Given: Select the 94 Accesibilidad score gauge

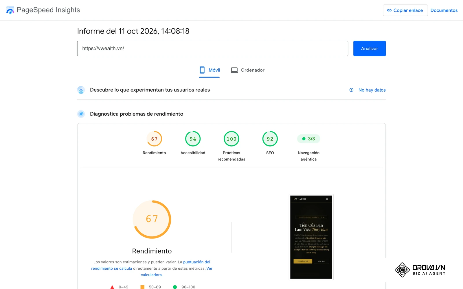Looking at the screenshot, I should 193,139.
